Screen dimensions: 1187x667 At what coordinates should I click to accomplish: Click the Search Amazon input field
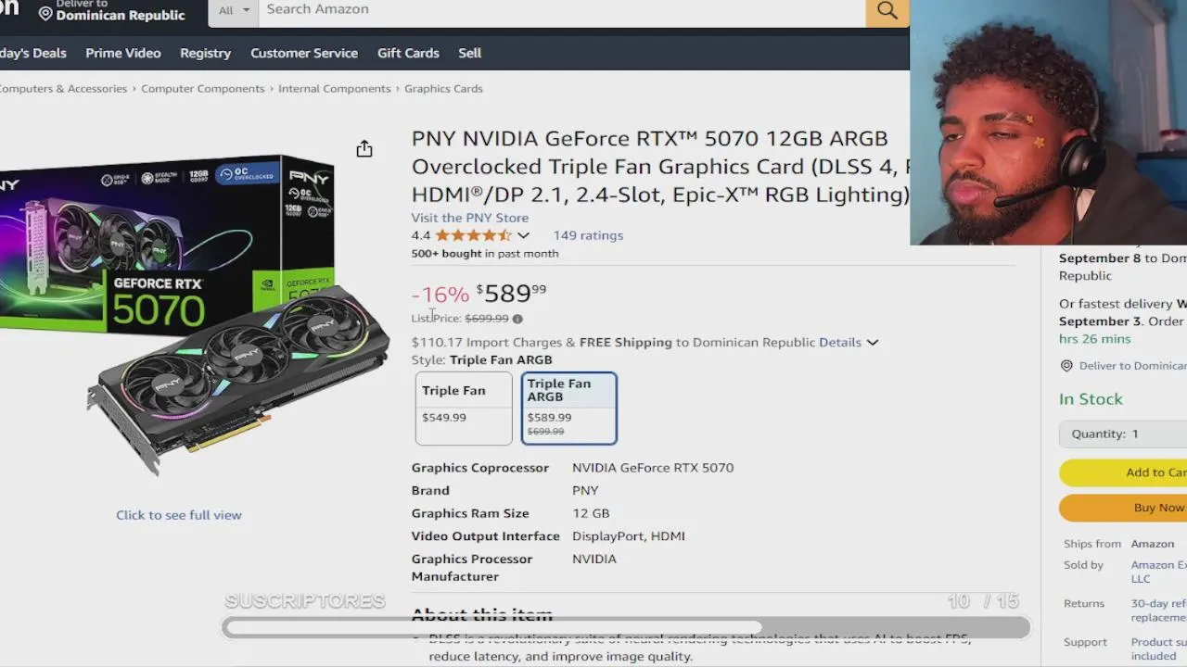pyautogui.click(x=562, y=10)
